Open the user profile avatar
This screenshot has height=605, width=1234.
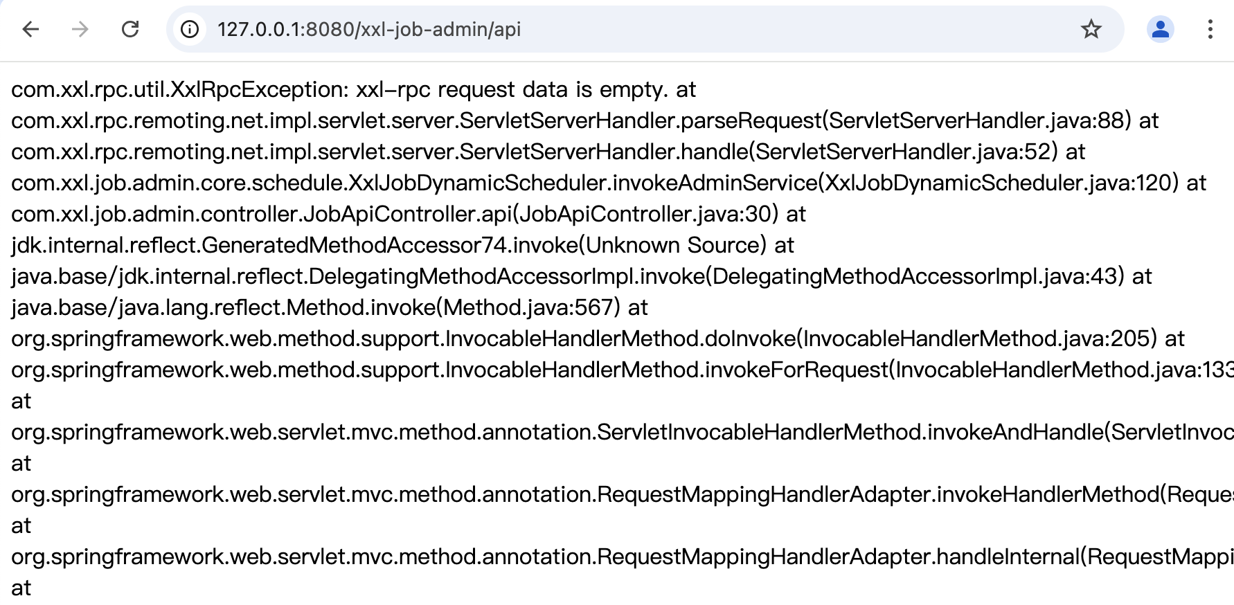point(1160,29)
